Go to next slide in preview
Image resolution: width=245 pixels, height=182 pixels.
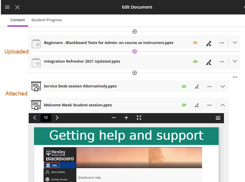tap(57, 118)
